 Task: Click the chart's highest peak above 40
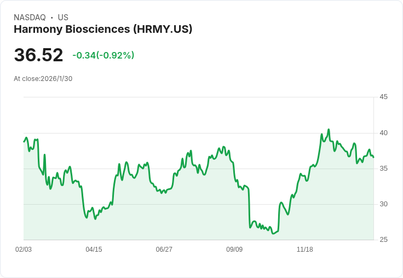pyautogui.click(x=329, y=130)
